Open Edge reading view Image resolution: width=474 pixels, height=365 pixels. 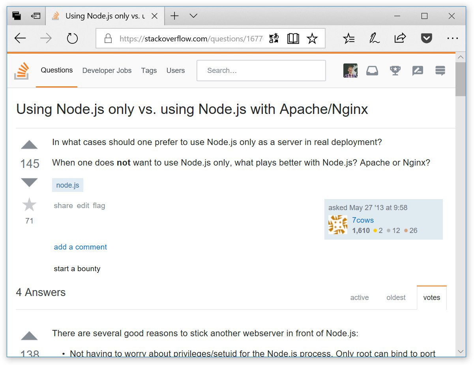pyautogui.click(x=293, y=39)
